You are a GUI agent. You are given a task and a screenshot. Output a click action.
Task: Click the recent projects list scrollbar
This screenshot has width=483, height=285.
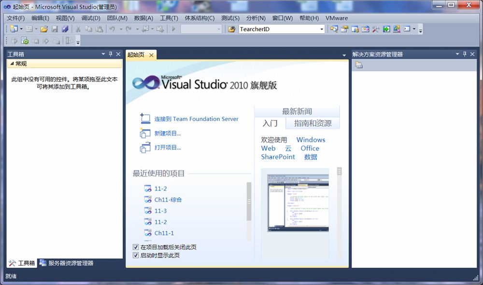(249, 202)
